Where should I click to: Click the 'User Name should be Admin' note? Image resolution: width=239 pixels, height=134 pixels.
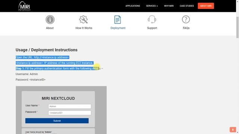click(x=38, y=132)
